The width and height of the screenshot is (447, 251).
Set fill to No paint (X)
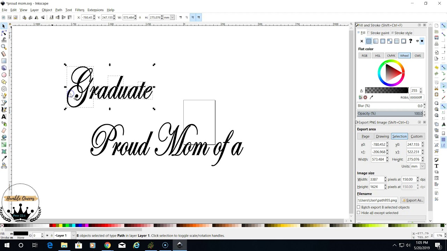pyautogui.click(x=362, y=41)
